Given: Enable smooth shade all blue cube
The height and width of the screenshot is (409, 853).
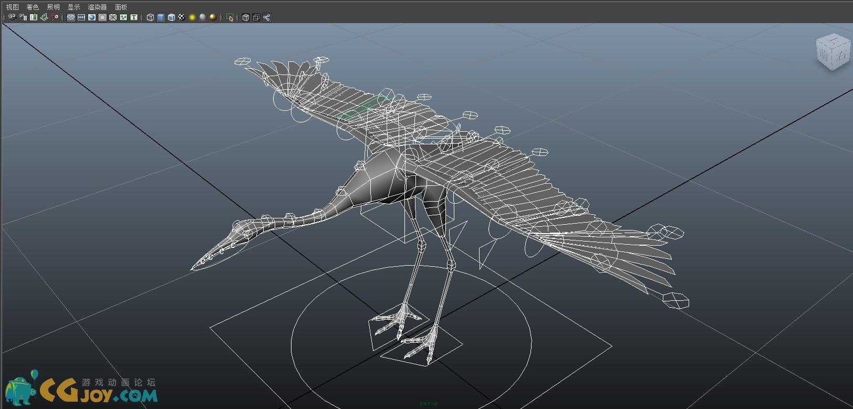Looking at the screenshot, I should point(161,17).
